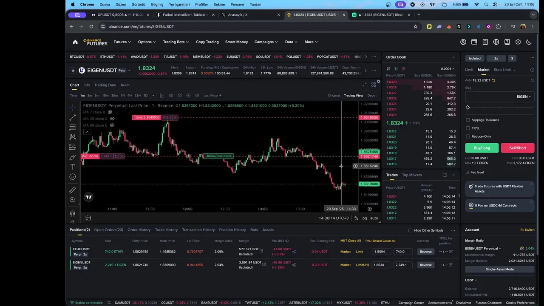Toggle auto scale on the chart
This screenshot has width=544, height=306.
click(374, 218)
